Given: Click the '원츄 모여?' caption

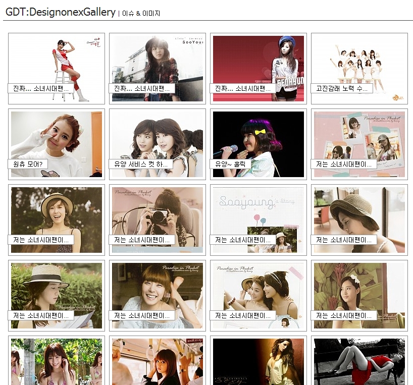Looking at the screenshot, I should coord(28,164).
